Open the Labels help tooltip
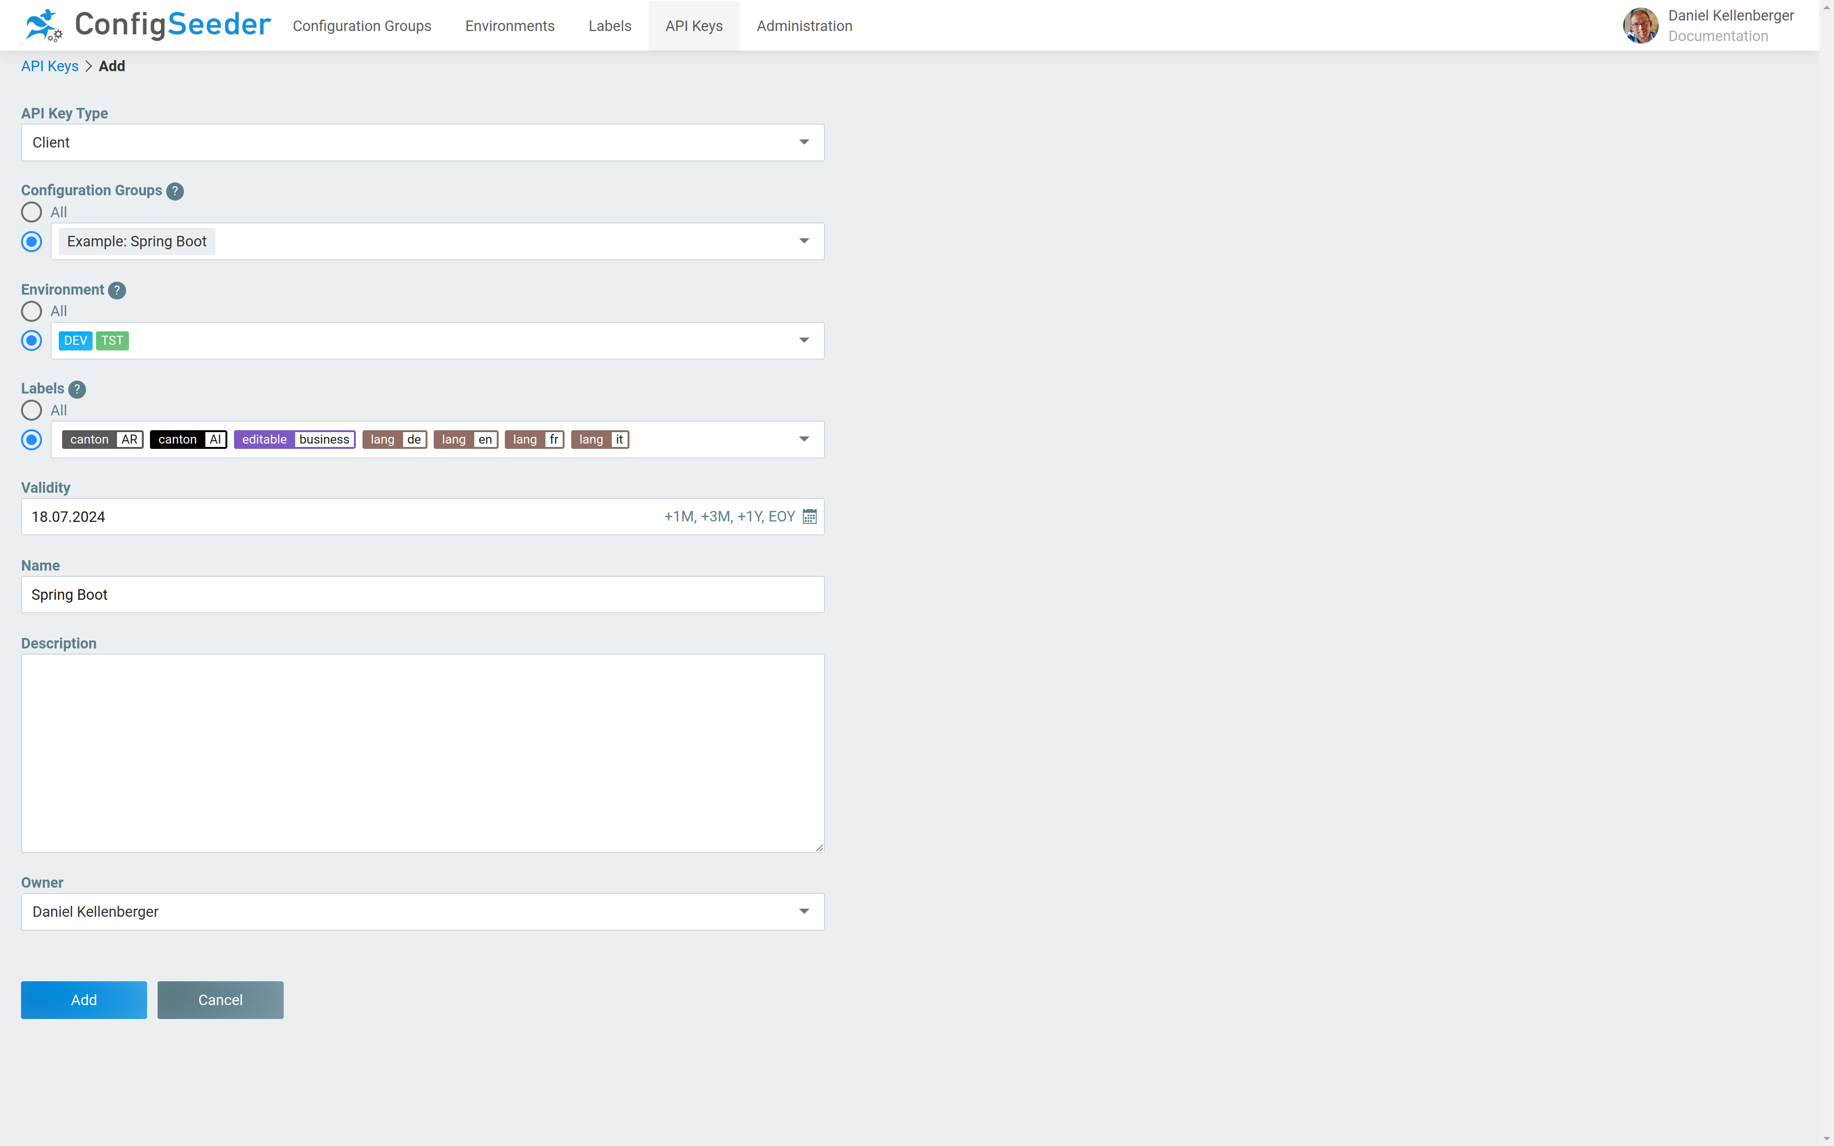 click(x=78, y=389)
